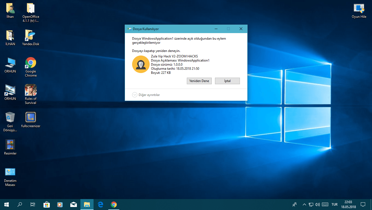Open the touch keyboard tray icon
Screen dimensions: 372x210
[x=325, y=205]
